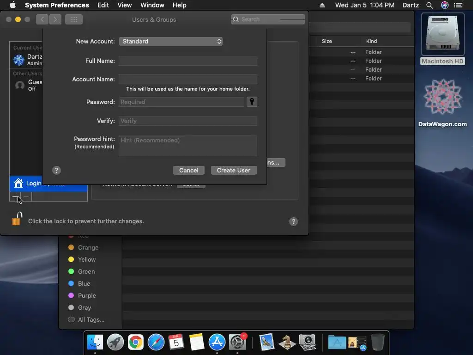Click the minus remove user button

coord(26,197)
